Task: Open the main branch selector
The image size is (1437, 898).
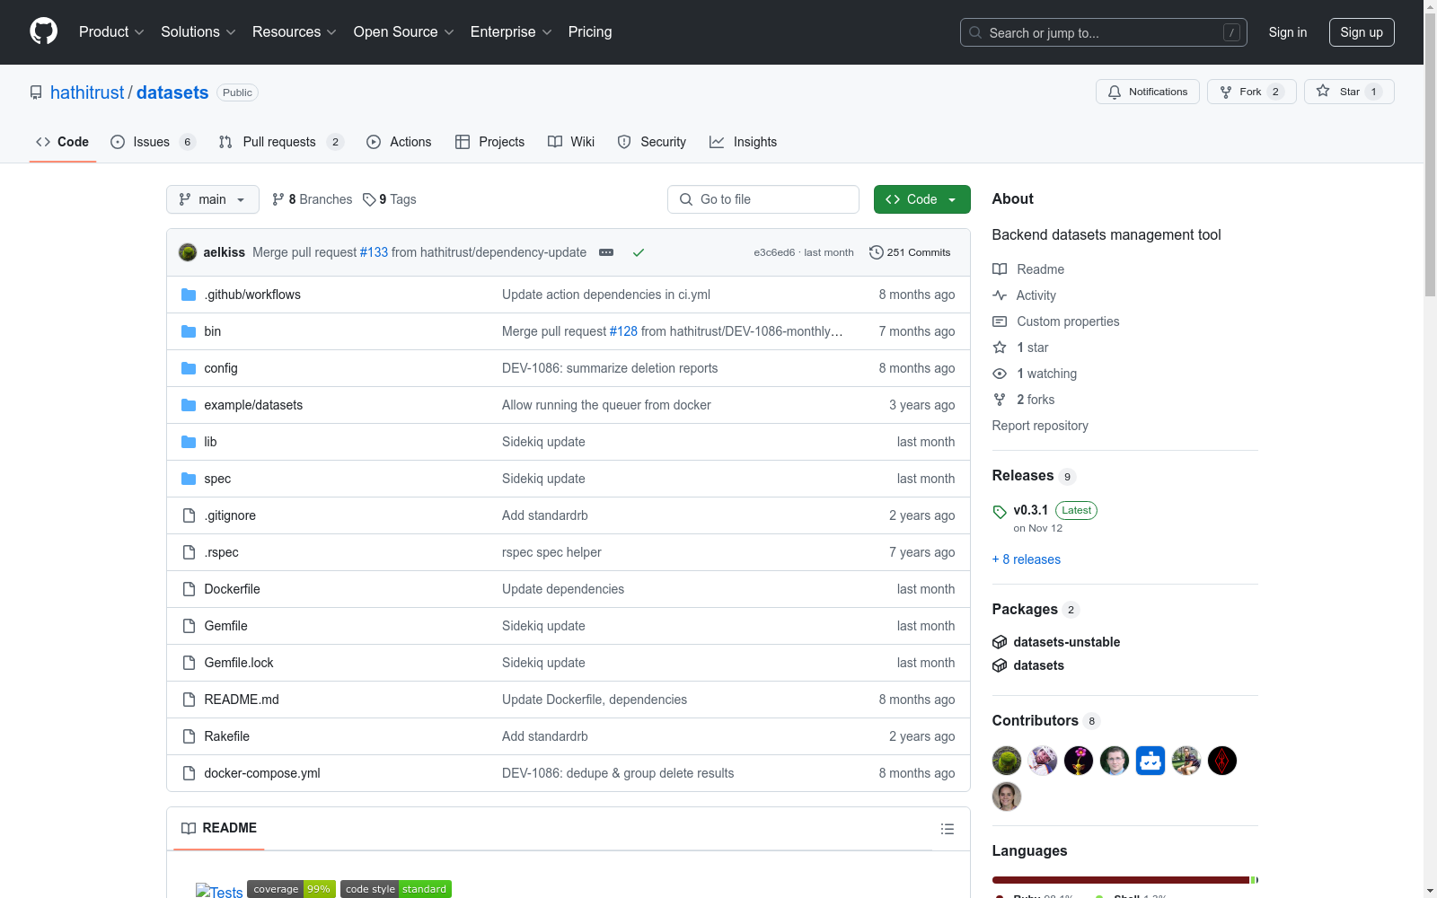Action: point(213,199)
